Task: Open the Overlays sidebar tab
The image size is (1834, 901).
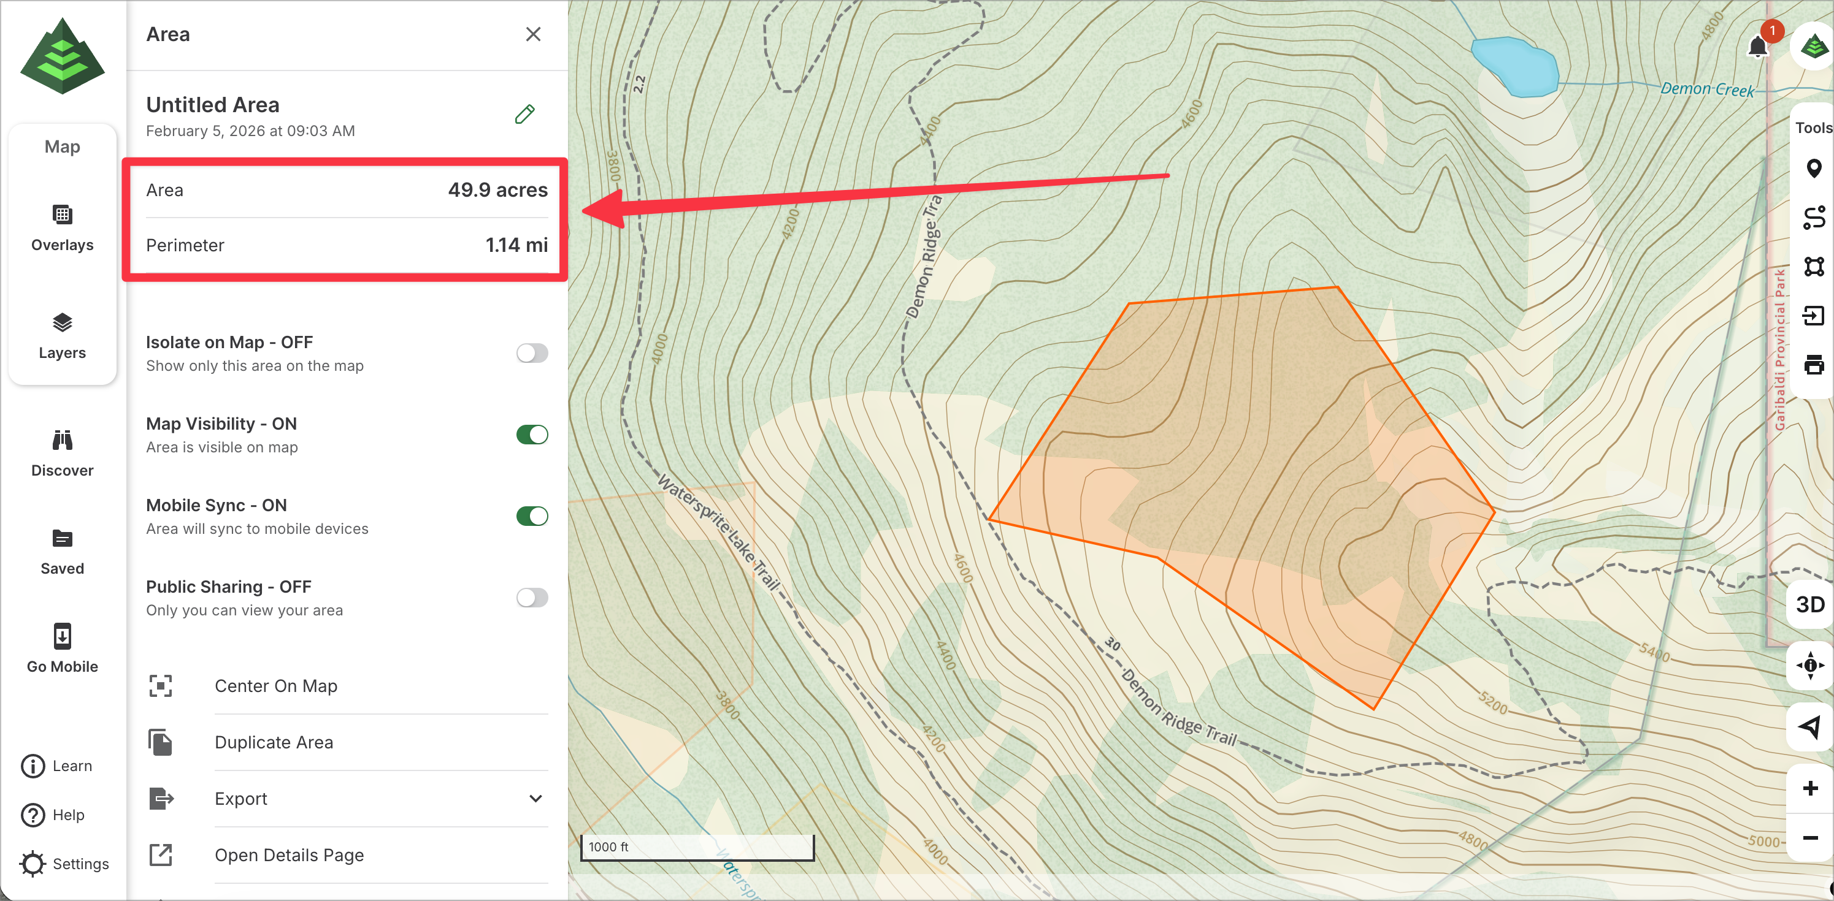Action: click(62, 228)
